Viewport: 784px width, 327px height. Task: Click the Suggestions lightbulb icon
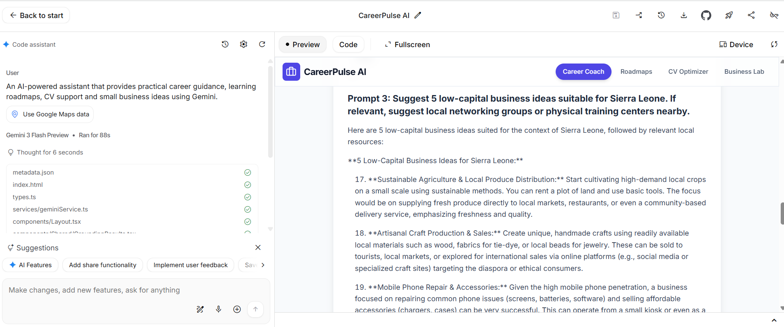point(11,248)
